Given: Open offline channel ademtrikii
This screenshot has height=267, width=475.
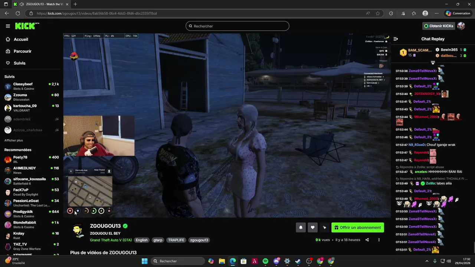Looking at the screenshot, I should (x=32, y=119).
